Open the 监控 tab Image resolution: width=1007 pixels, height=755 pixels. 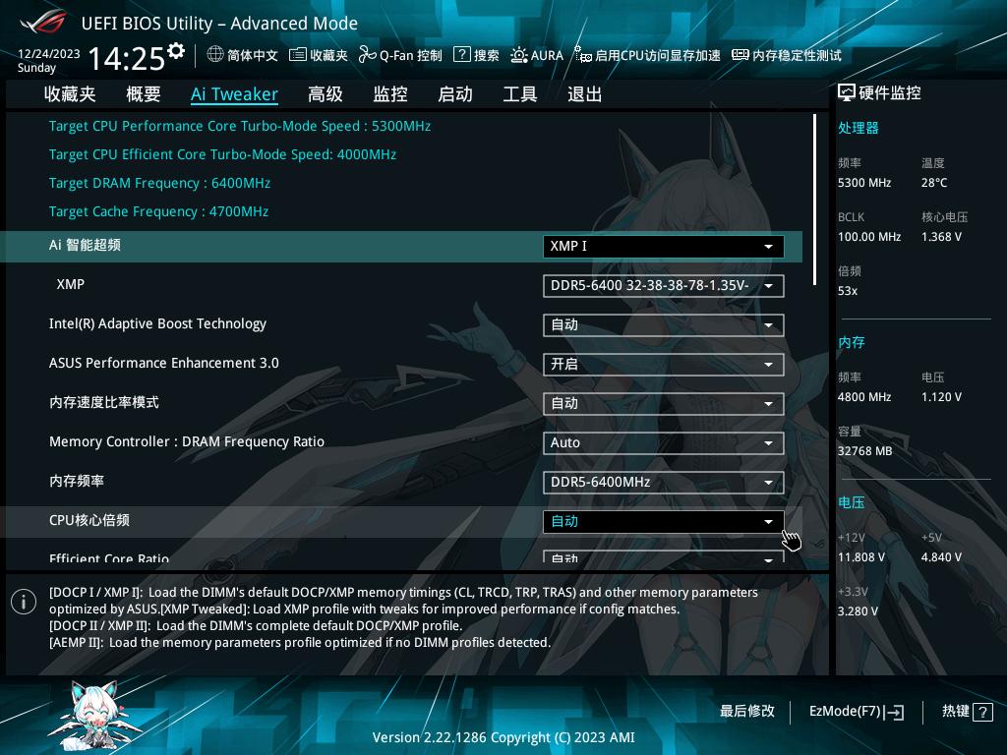pyautogui.click(x=390, y=94)
